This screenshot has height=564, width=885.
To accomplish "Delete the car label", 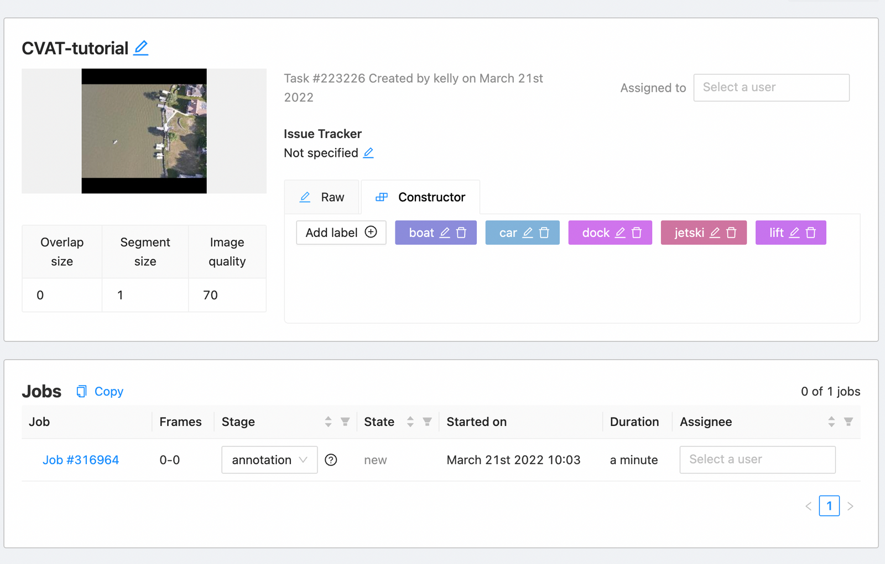I will [544, 233].
